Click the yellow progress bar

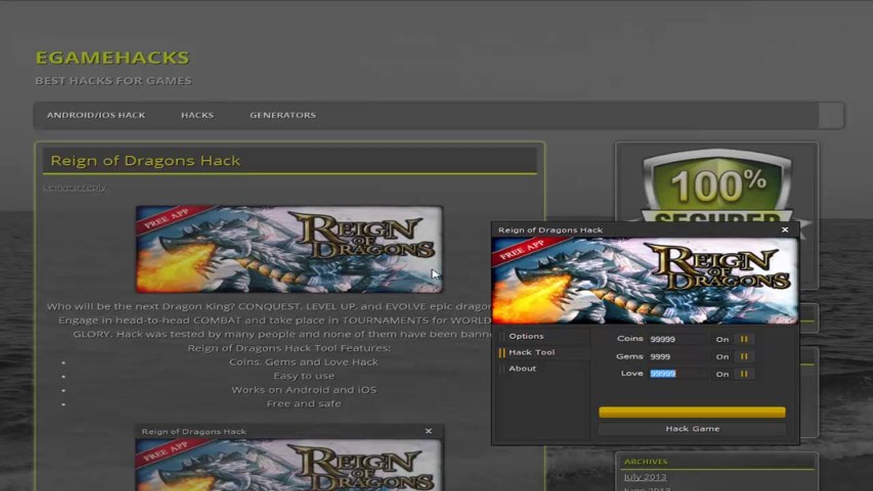692,412
